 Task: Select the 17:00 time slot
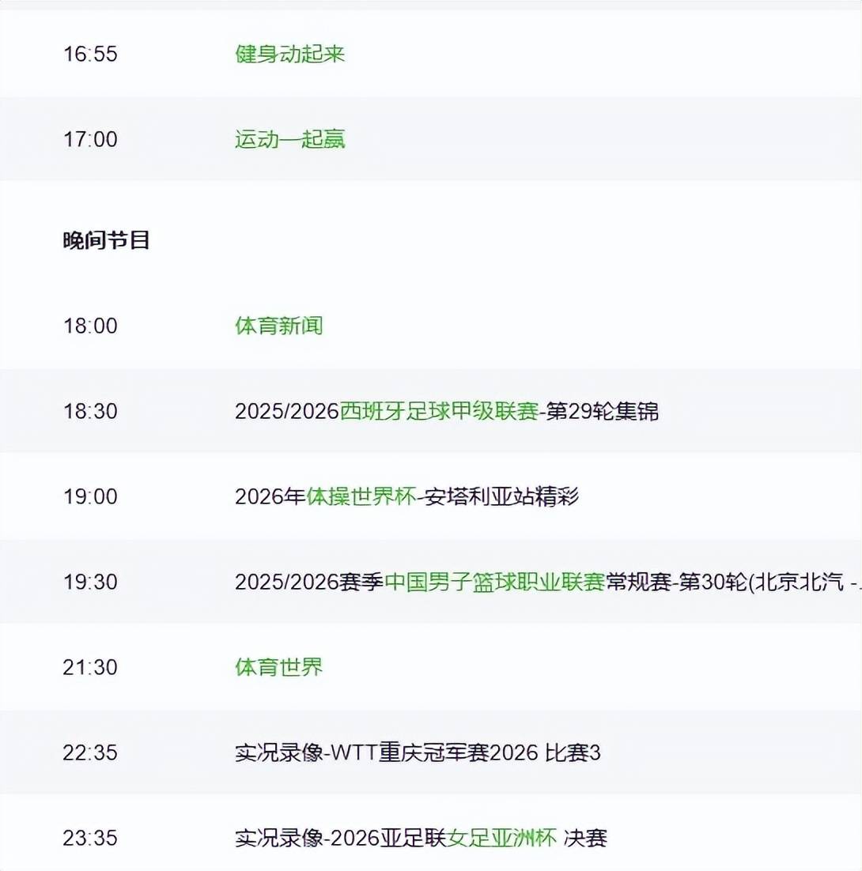pos(90,139)
